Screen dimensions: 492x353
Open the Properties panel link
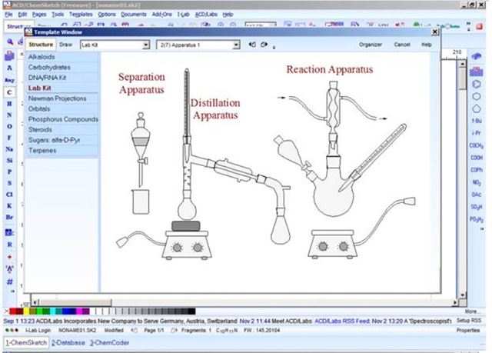pyautogui.click(x=468, y=330)
